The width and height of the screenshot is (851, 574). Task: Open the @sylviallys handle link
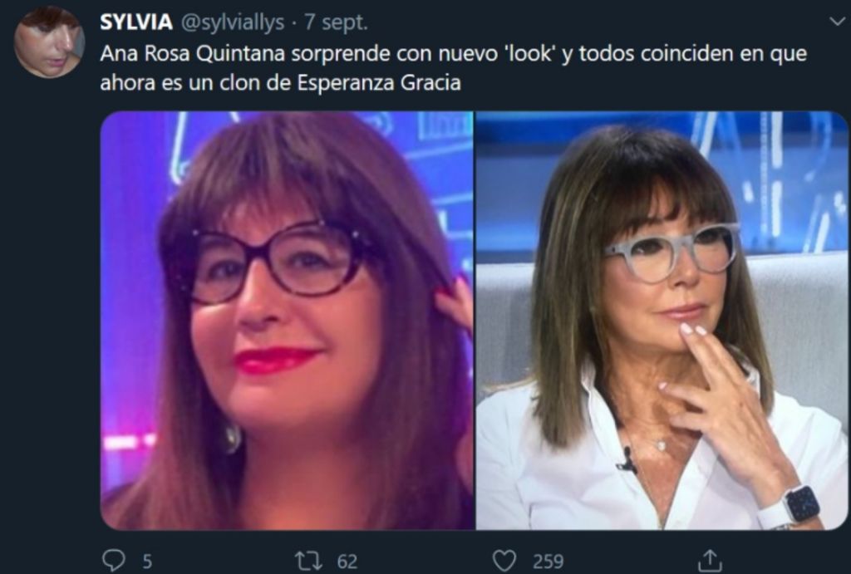pyautogui.click(x=233, y=22)
